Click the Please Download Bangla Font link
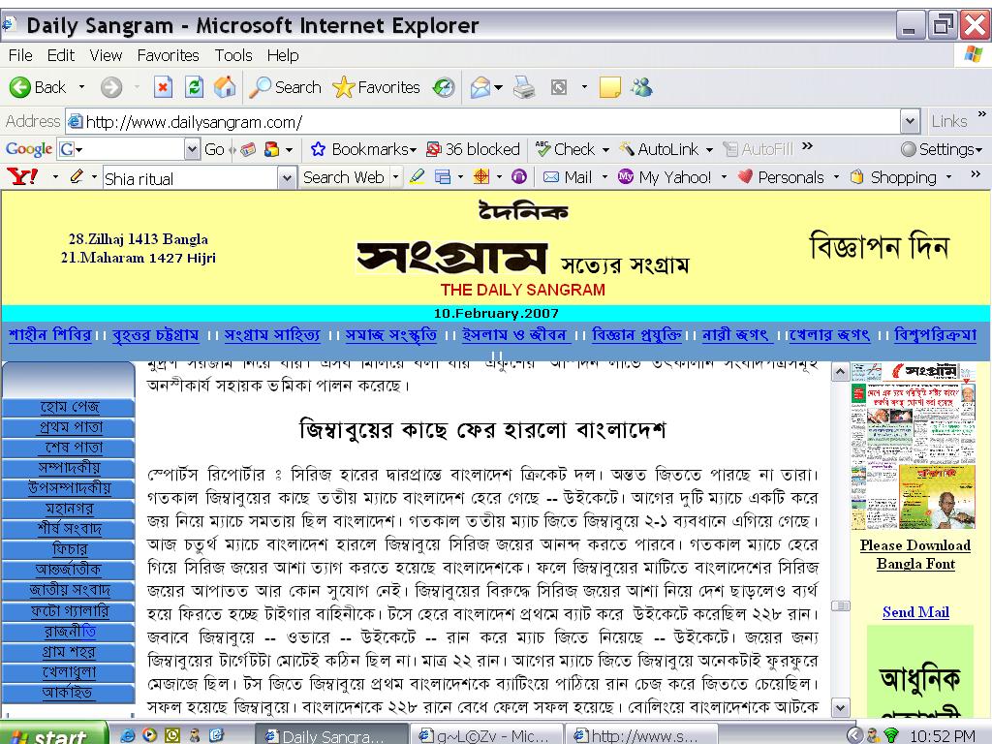Screen dimensions: 992x744 [915, 555]
